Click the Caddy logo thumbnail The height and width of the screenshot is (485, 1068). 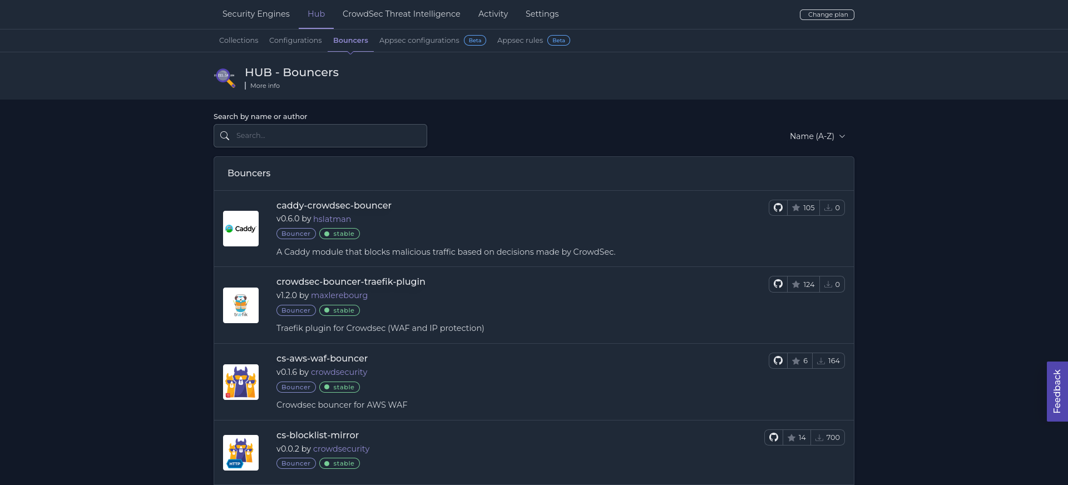[x=241, y=229]
